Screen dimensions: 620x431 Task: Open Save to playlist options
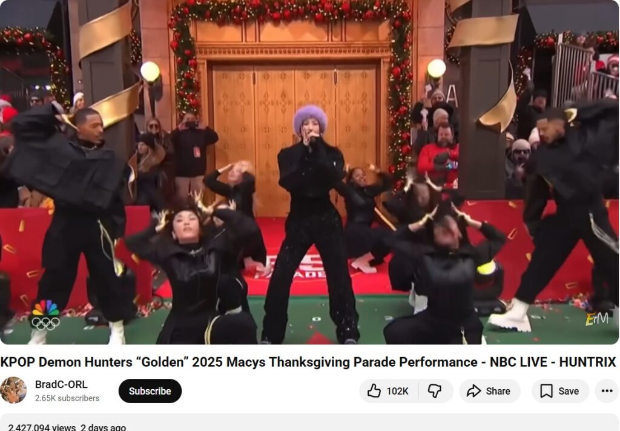pos(560,391)
